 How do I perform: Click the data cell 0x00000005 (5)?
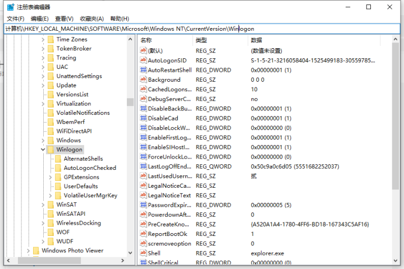coord(271,205)
